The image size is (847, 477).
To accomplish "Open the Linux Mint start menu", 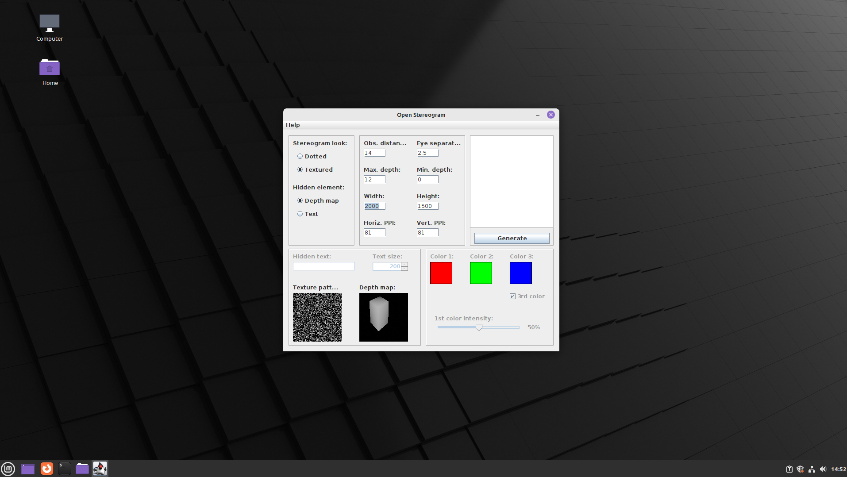I will (8, 469).
